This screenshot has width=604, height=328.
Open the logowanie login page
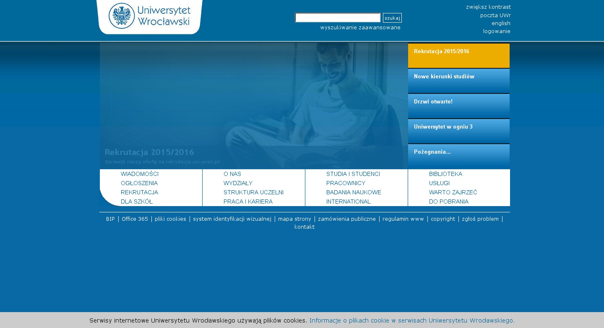click(497, 31)
